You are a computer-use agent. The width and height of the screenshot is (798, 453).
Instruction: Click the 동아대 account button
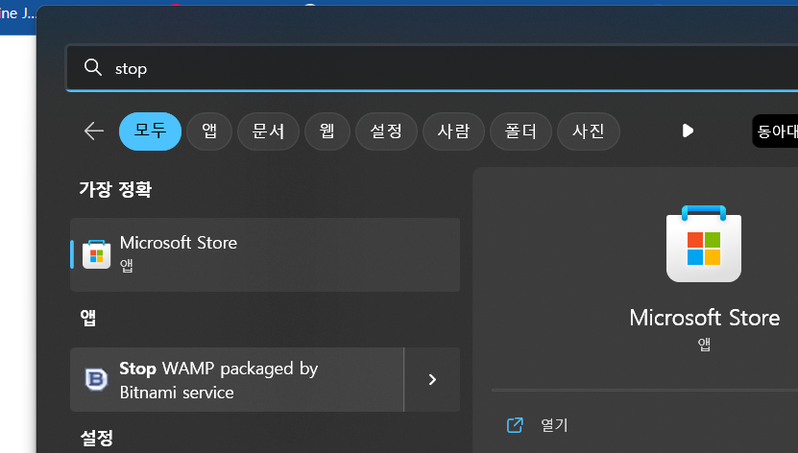(775, 131)
